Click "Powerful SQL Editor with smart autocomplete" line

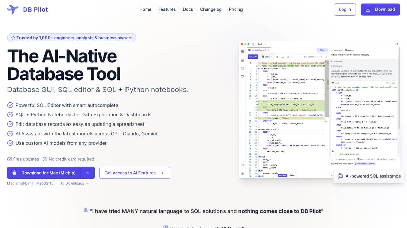click(67, 105)
